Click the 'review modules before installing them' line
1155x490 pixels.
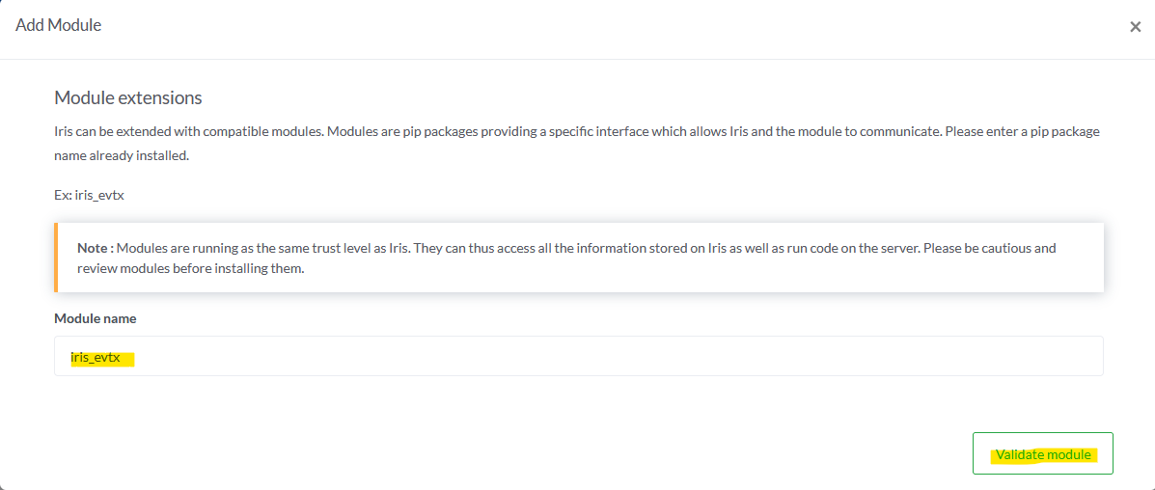(191, 268)
